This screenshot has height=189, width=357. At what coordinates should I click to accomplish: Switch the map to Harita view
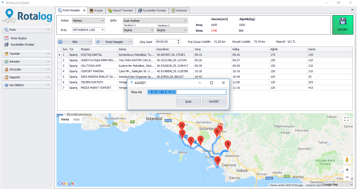click(x=65, y=119)
